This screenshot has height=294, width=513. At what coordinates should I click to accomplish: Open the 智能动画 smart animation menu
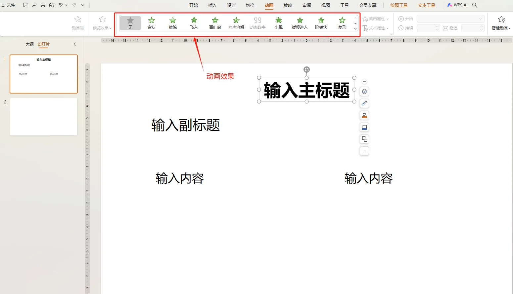(x=501, y=22)
